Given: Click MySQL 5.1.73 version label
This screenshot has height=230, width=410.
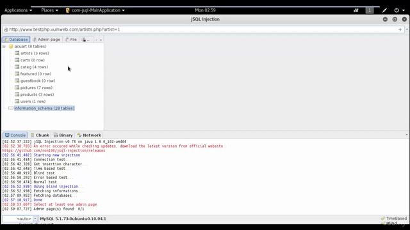Looking at the screenshot, I should point(73,218).
